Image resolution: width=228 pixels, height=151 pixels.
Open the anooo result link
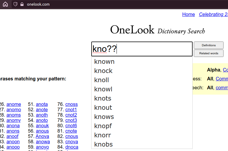tap(13, 147)
